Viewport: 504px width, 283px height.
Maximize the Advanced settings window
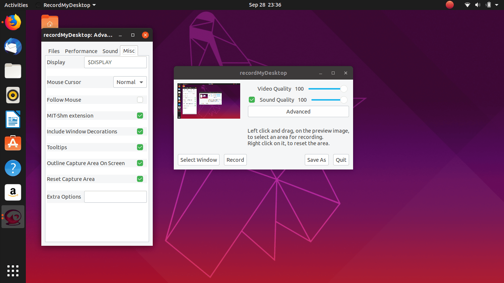[x=133, y=35]
